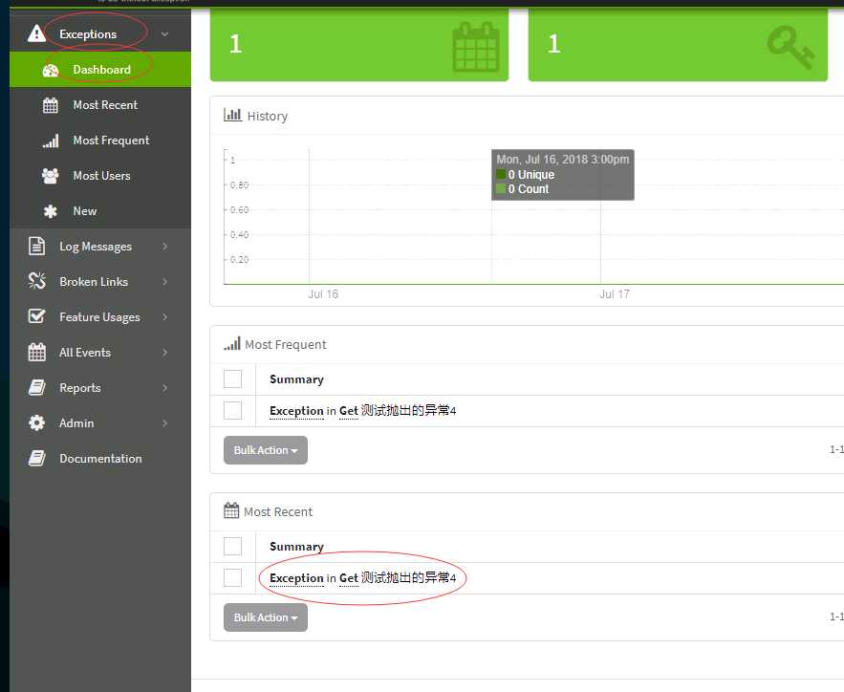The height and width of the screenshot is (692, 844).
Task: Click the New asterisk icon
Action: 50,211
